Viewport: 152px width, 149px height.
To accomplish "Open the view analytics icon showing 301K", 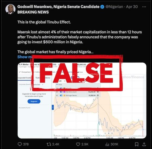I will pyautogui.click(x=107, y=144).
